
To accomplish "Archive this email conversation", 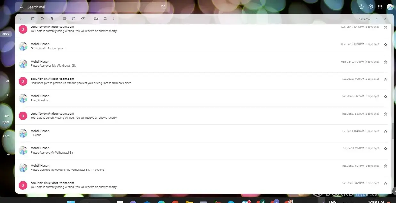I will [33, 19].
